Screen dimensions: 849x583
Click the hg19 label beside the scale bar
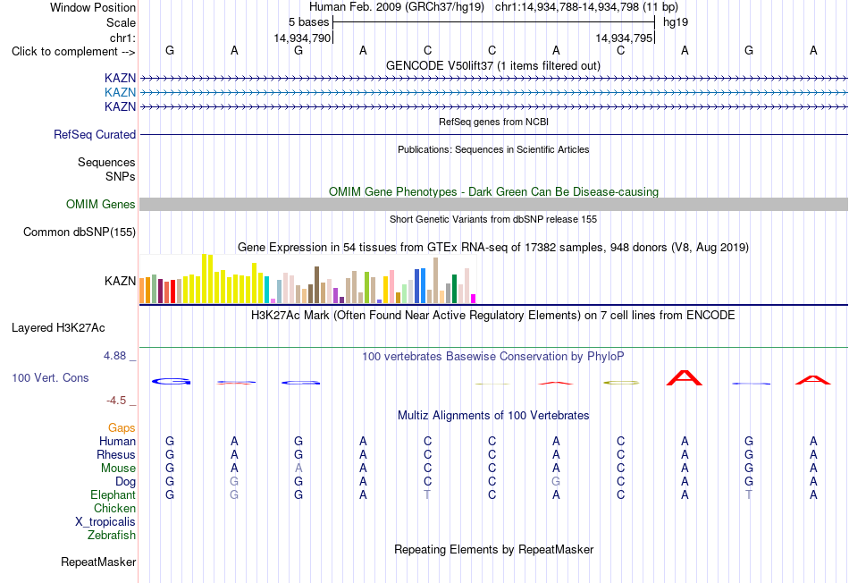pos(676,22)
